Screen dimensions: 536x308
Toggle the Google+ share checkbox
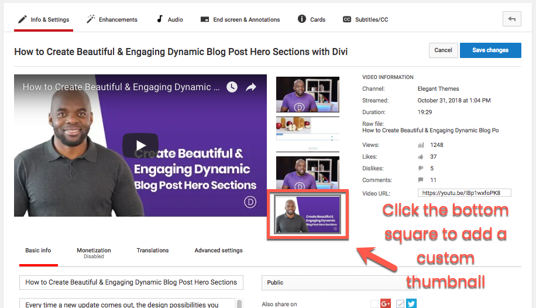pos(374,303)
